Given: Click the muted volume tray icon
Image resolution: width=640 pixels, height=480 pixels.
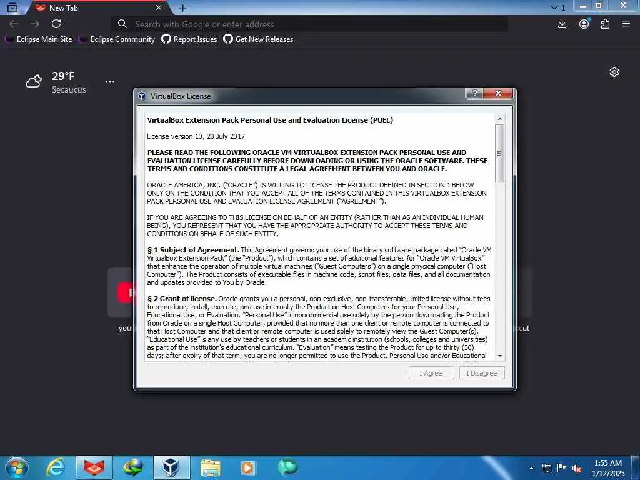Looking at the screenshot, I should tap(577, 469).
